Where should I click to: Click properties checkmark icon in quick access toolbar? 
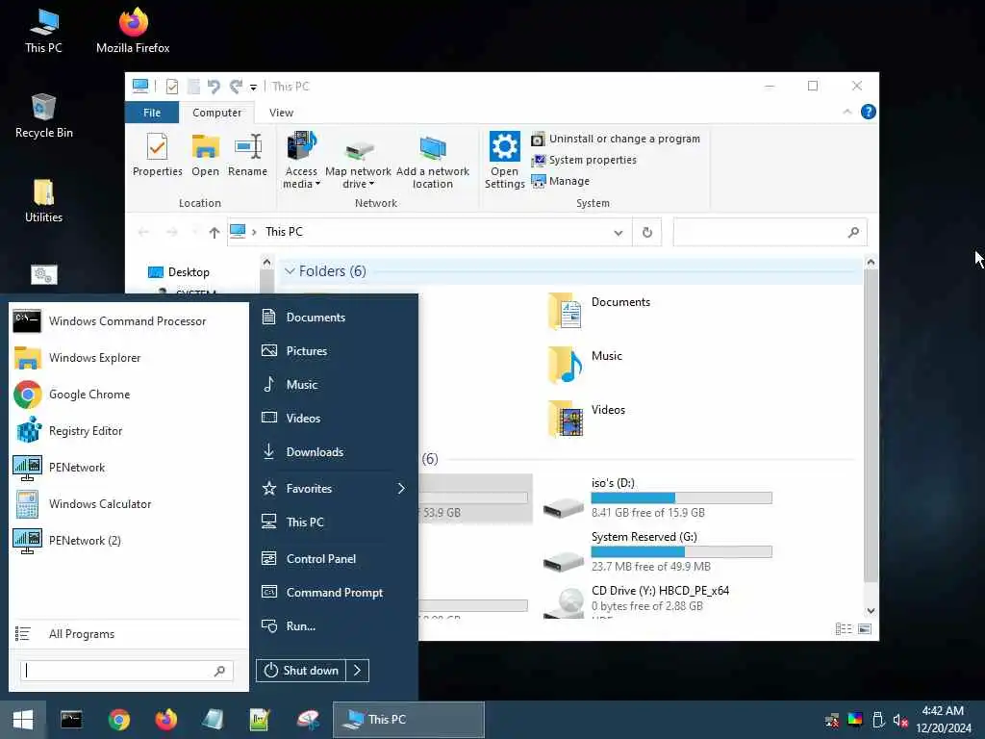pos(171,86)
